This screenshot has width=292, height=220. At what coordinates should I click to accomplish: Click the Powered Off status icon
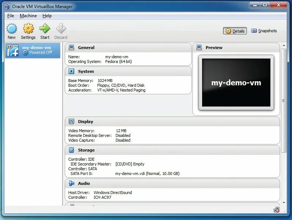coord(25,53)
